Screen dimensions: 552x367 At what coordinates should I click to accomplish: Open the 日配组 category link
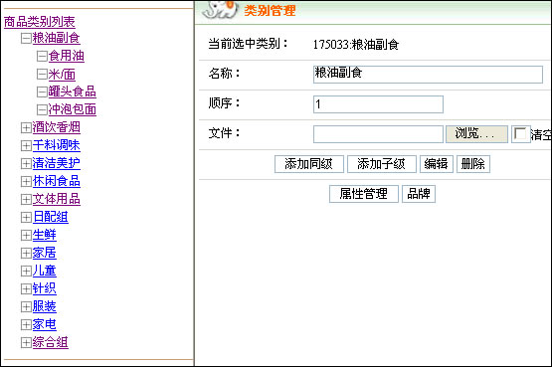point(51,218)
